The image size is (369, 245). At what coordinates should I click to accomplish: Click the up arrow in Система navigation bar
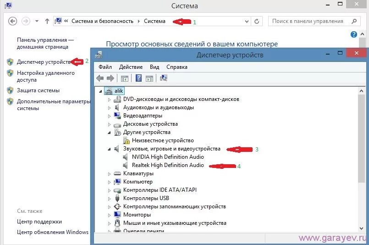point(47,21)
